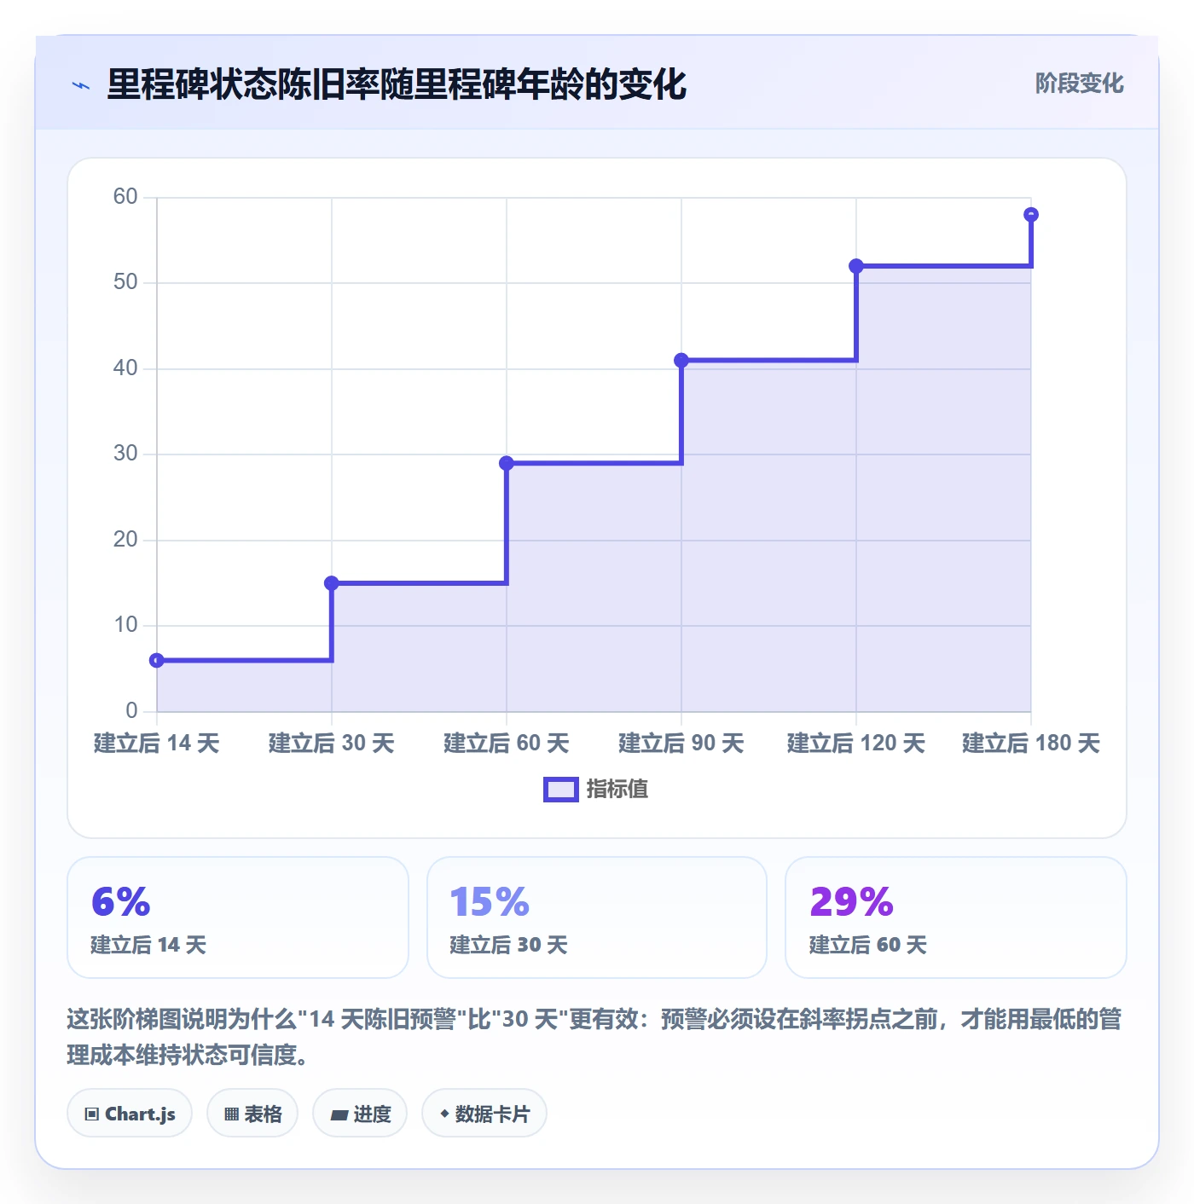Click the x-axis label 建立后 180 天
The height and width of the screenshot is (1204, 1194).
(x=1031, y=744)
